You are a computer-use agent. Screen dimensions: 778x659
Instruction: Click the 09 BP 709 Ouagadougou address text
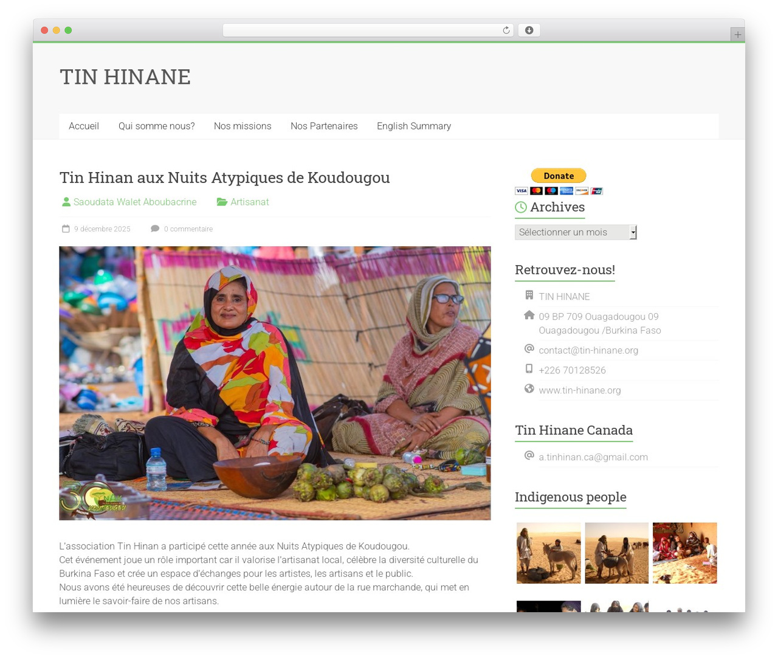click(x=600, y=323)
